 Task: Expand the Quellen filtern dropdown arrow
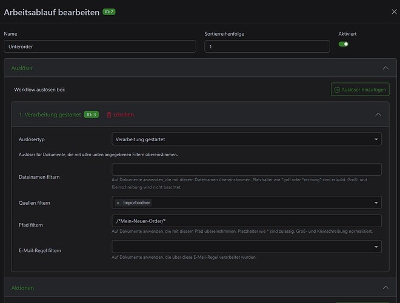(x=376, y=202)
